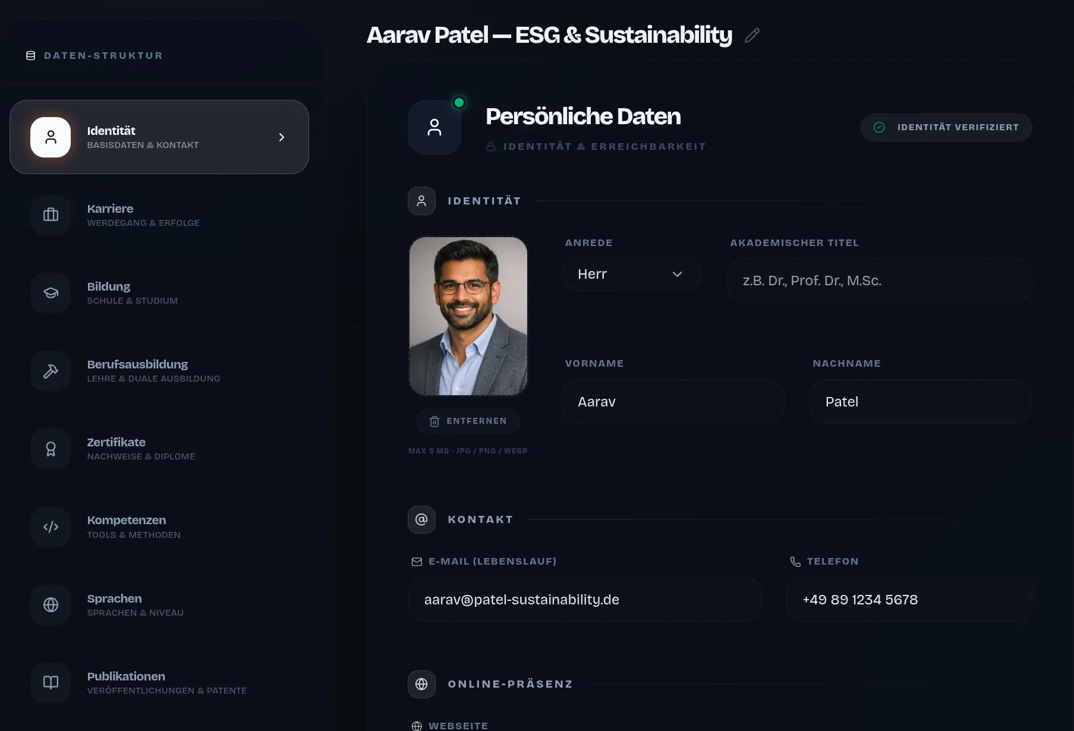The image size is (1074, 731).
Task: Open the Karriere briefcase icon
Action: (51, 215)
